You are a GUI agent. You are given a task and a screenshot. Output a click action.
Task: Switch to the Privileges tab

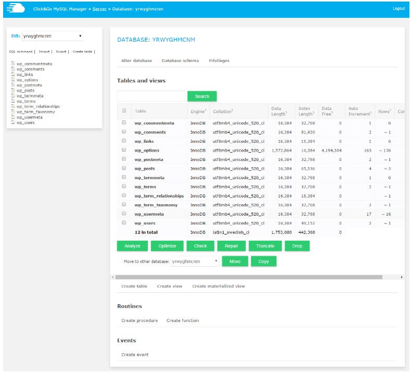pyautogui.click(x=219, y=60)
